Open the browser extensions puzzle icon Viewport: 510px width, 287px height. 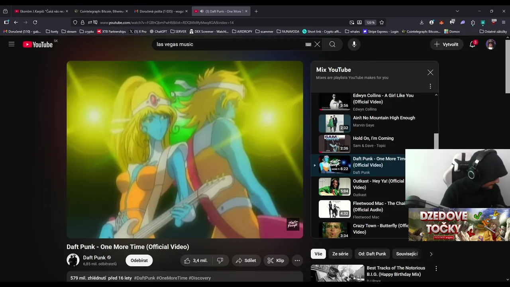473,22
